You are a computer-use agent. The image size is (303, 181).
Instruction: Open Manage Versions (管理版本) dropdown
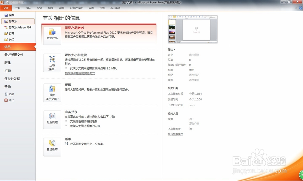(52, 147)
